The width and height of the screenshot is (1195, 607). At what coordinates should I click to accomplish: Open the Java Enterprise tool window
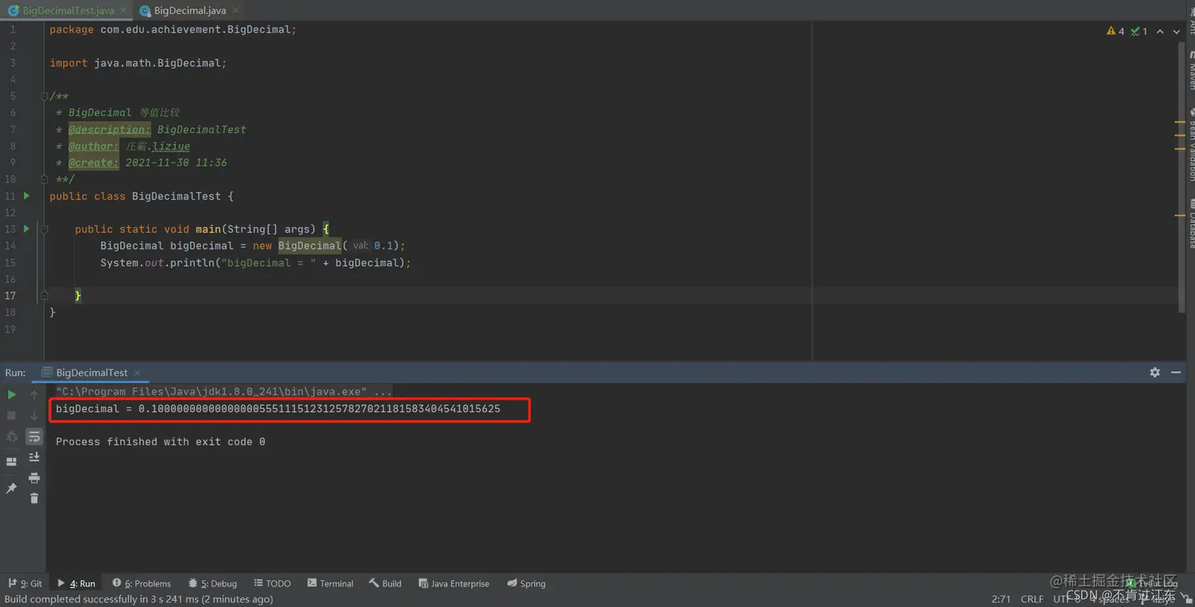pos(454,583)
